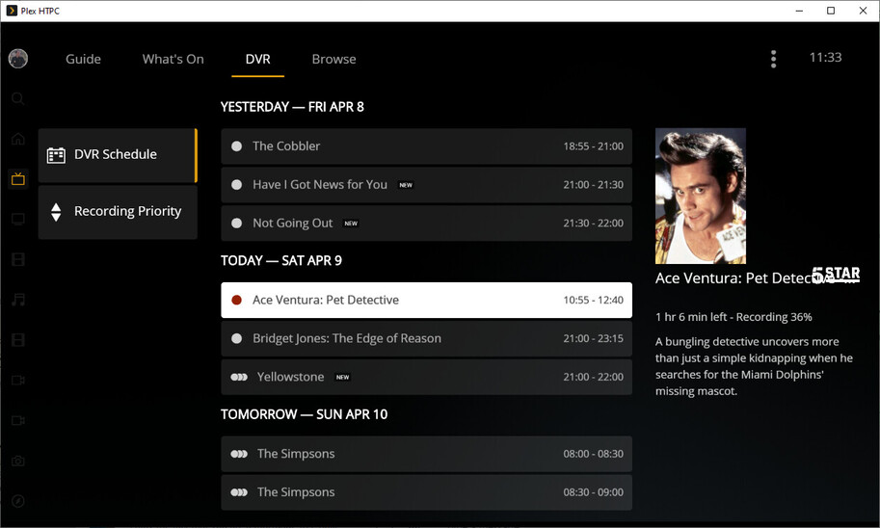Image resolution: width=880 pixels, height=528 pixels.
Task: Select The Cobbler recording
Action: pyautogui.click(x=427, y=145)
